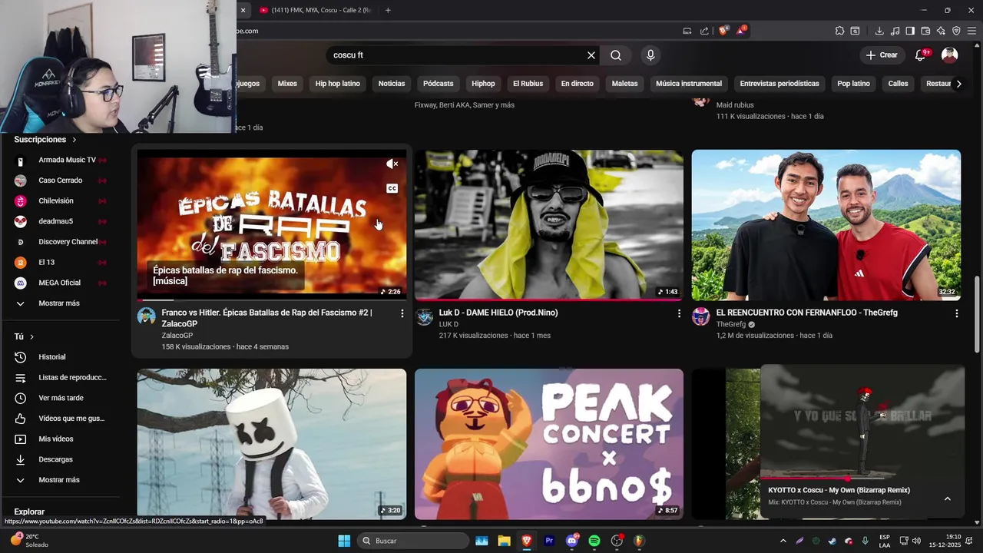Expand the miniplayer with the chevron
The height and width of the screenshot is (553, 983).
tap(948, 498)
